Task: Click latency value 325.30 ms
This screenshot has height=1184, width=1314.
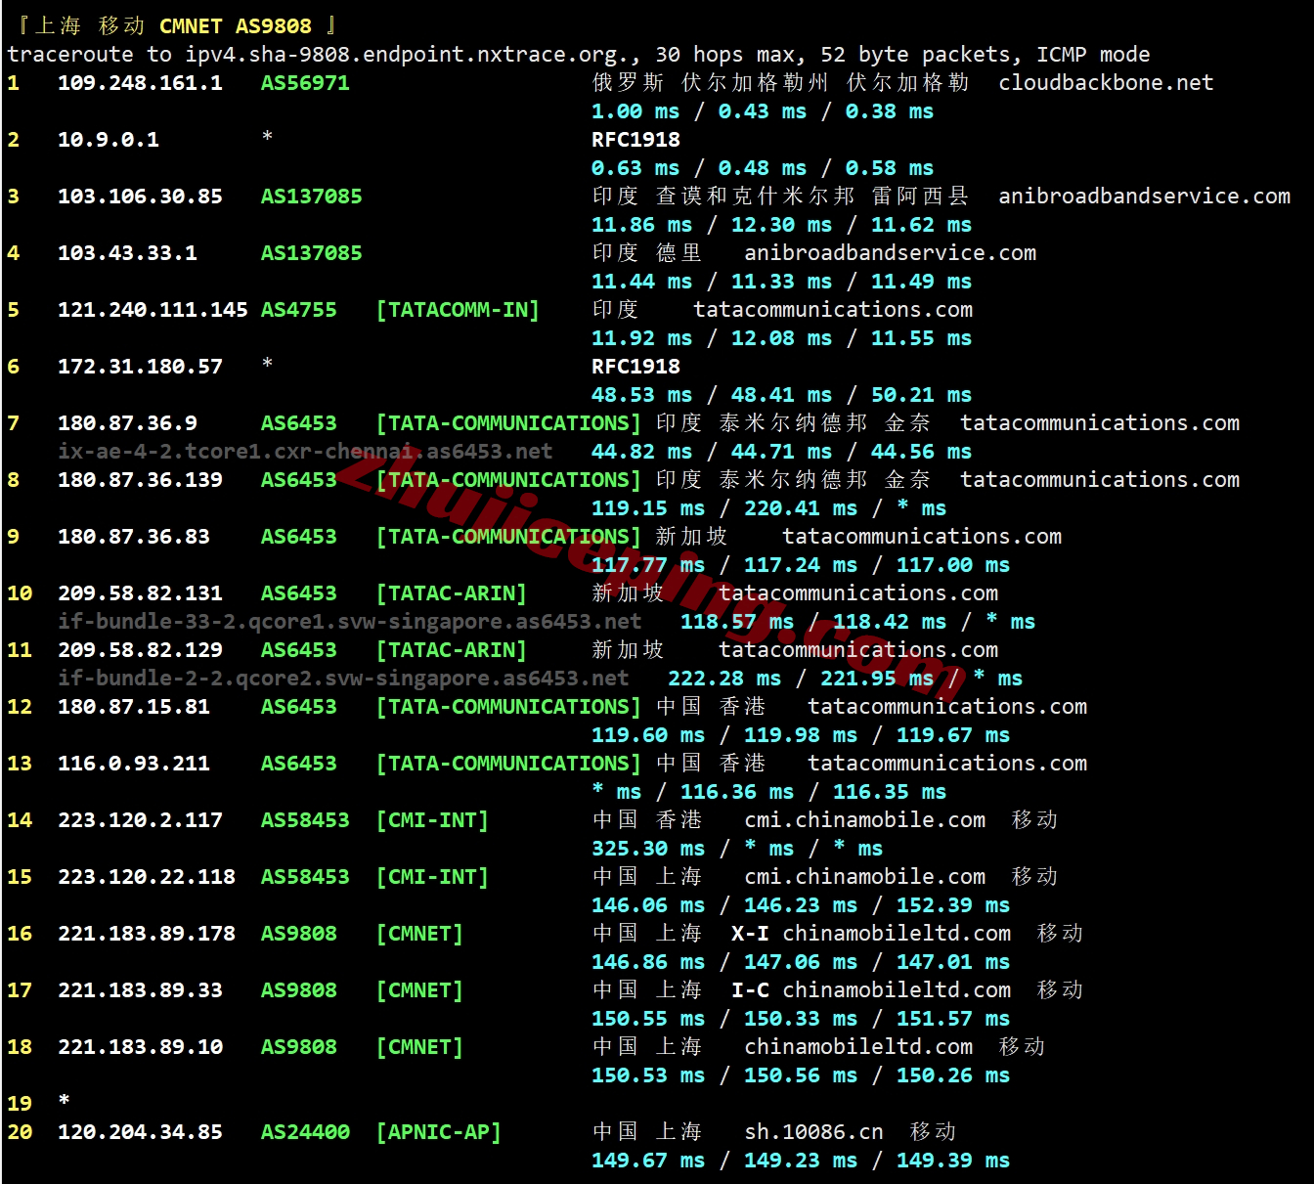Action: click(648, 849)
